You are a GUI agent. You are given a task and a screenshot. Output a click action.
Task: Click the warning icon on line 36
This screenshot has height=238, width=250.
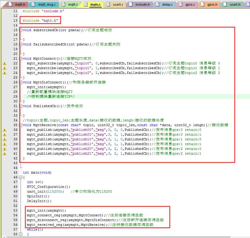(5, 130)
